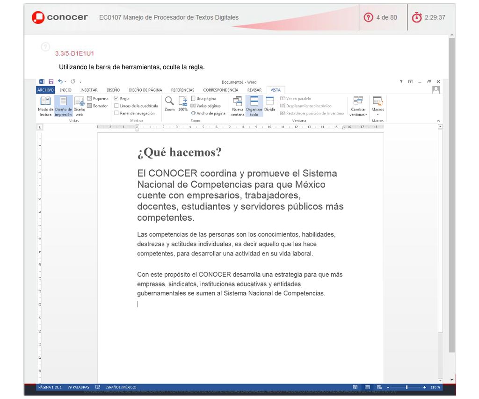Click the spelling proofing status icon
Viewport: 479px width, 399px height.
(97, 387)
